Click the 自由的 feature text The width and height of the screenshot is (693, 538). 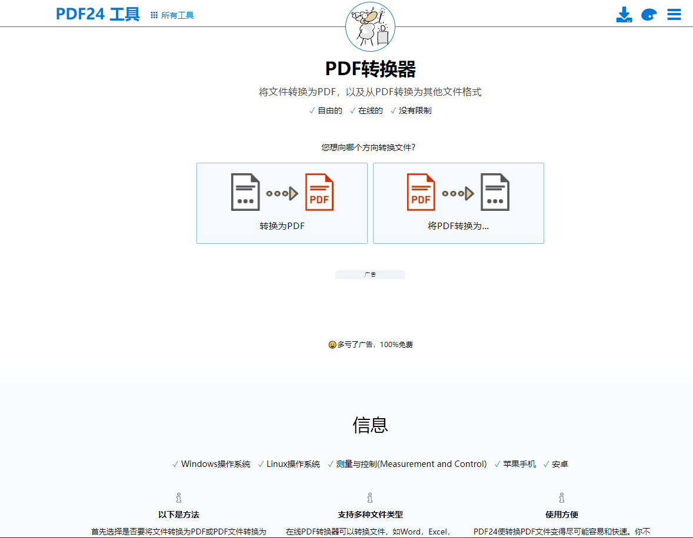click(x=329, y=111)
